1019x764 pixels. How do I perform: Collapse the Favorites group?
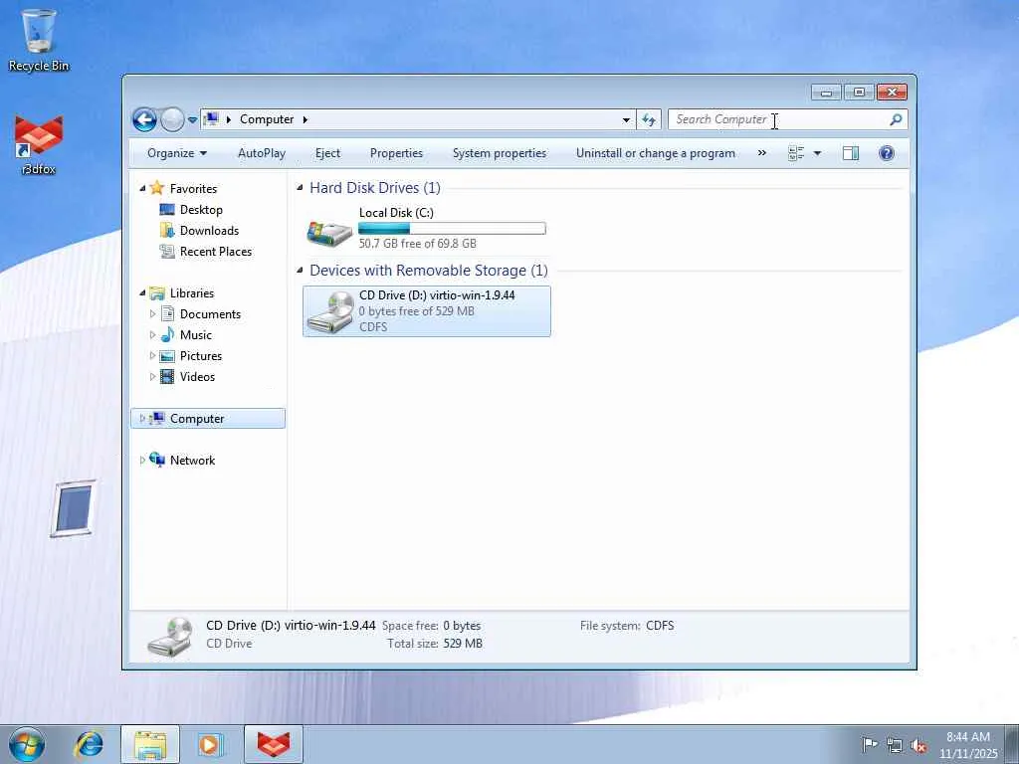coord(142,188)
